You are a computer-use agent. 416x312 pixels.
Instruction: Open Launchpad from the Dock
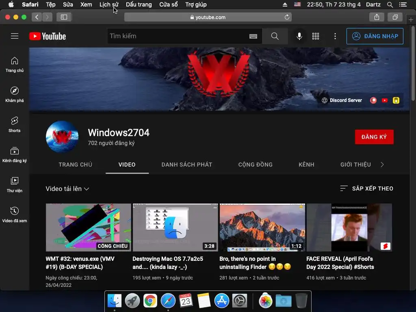point(132,301)
